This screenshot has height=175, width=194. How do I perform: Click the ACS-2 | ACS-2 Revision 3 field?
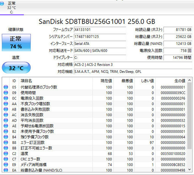click(133, 65)
